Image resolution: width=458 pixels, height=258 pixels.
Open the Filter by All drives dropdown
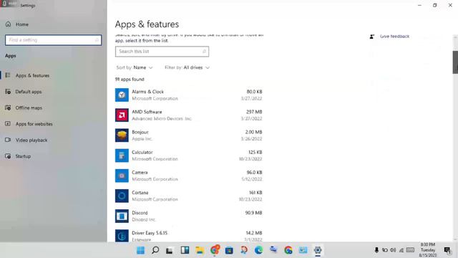pos(187,67)
